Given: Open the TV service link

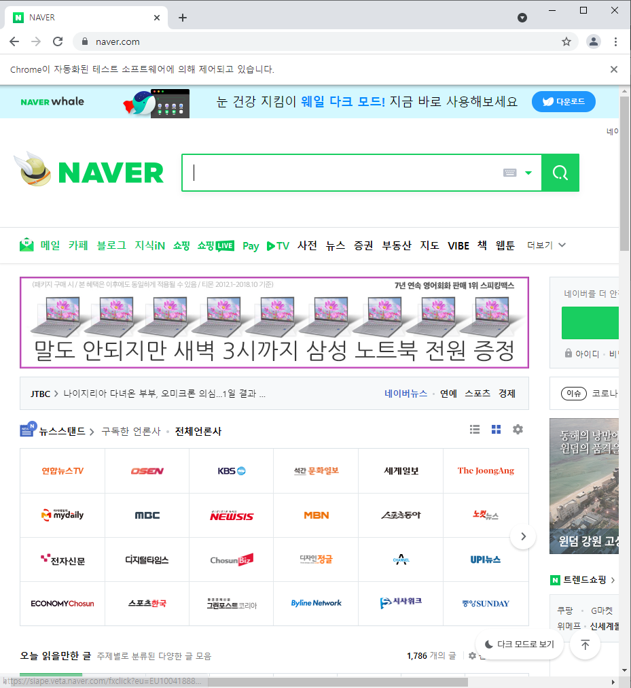Looking at the screenshot, I should (278, 245).
